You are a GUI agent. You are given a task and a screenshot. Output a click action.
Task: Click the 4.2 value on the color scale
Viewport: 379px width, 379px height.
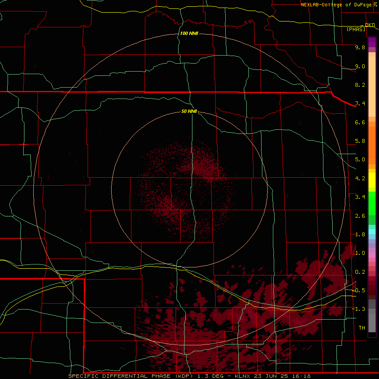[x=360, y=179]
